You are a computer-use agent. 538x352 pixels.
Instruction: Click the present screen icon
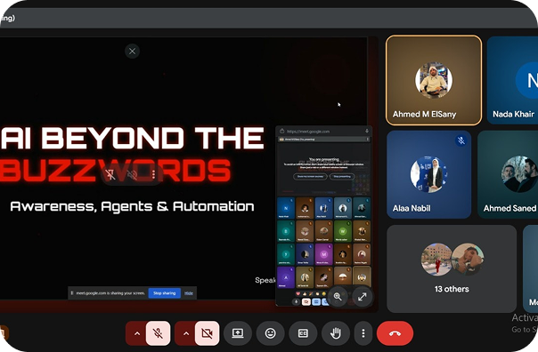238,333
